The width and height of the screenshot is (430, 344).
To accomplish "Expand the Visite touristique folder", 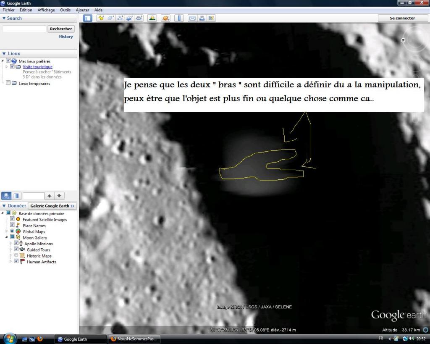I will [x=7, y=67].
